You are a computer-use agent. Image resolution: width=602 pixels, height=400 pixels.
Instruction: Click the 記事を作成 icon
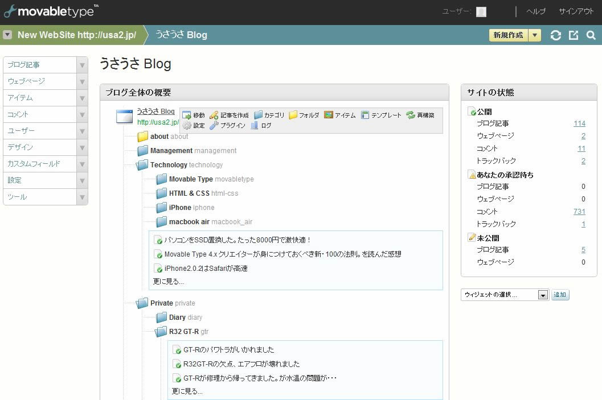[x=214, y=115]
